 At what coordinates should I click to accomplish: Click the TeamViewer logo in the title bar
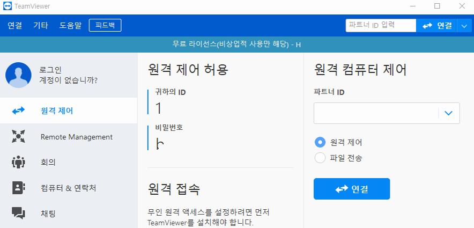point(7,6)
